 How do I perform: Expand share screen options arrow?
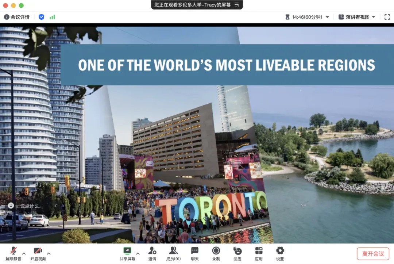point(138,253)
